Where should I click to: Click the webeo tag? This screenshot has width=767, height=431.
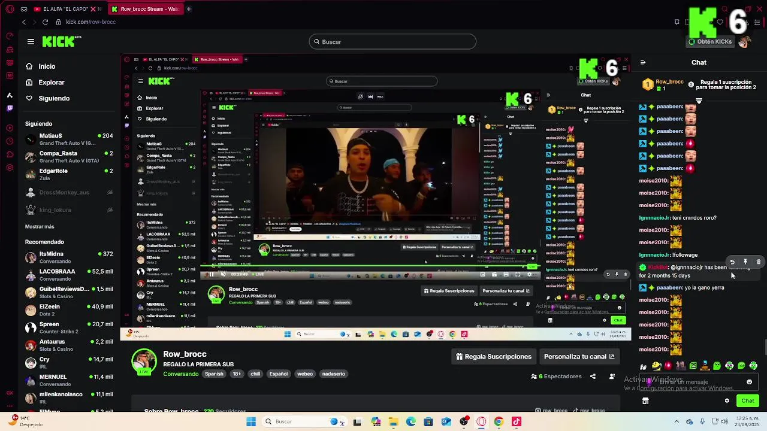click(305, 374)
